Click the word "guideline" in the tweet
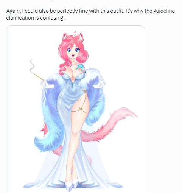The image size is (182, 193). [164, 11]
